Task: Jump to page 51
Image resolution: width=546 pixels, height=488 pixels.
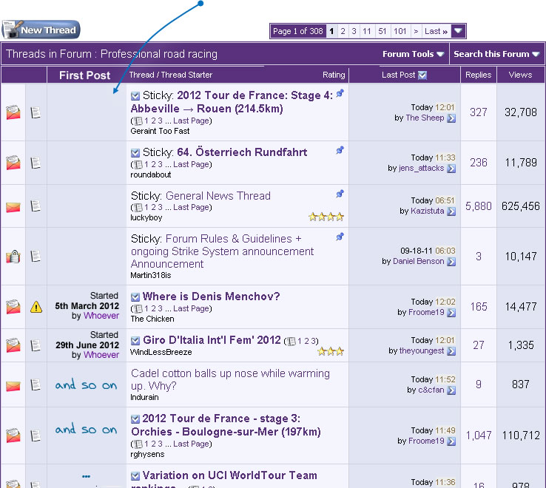Action: pos(382,31)
